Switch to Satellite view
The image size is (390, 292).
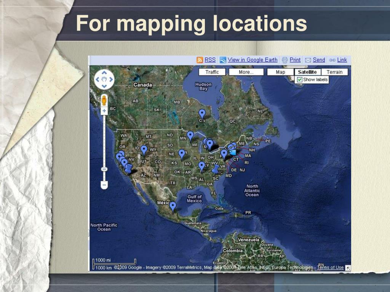tap(307, 72)
